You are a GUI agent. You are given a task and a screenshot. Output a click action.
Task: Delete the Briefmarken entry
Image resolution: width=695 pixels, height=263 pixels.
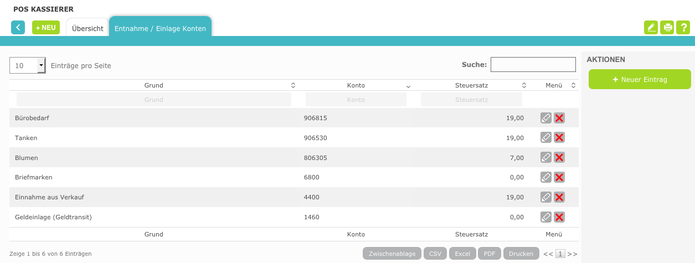coord(559,177)
